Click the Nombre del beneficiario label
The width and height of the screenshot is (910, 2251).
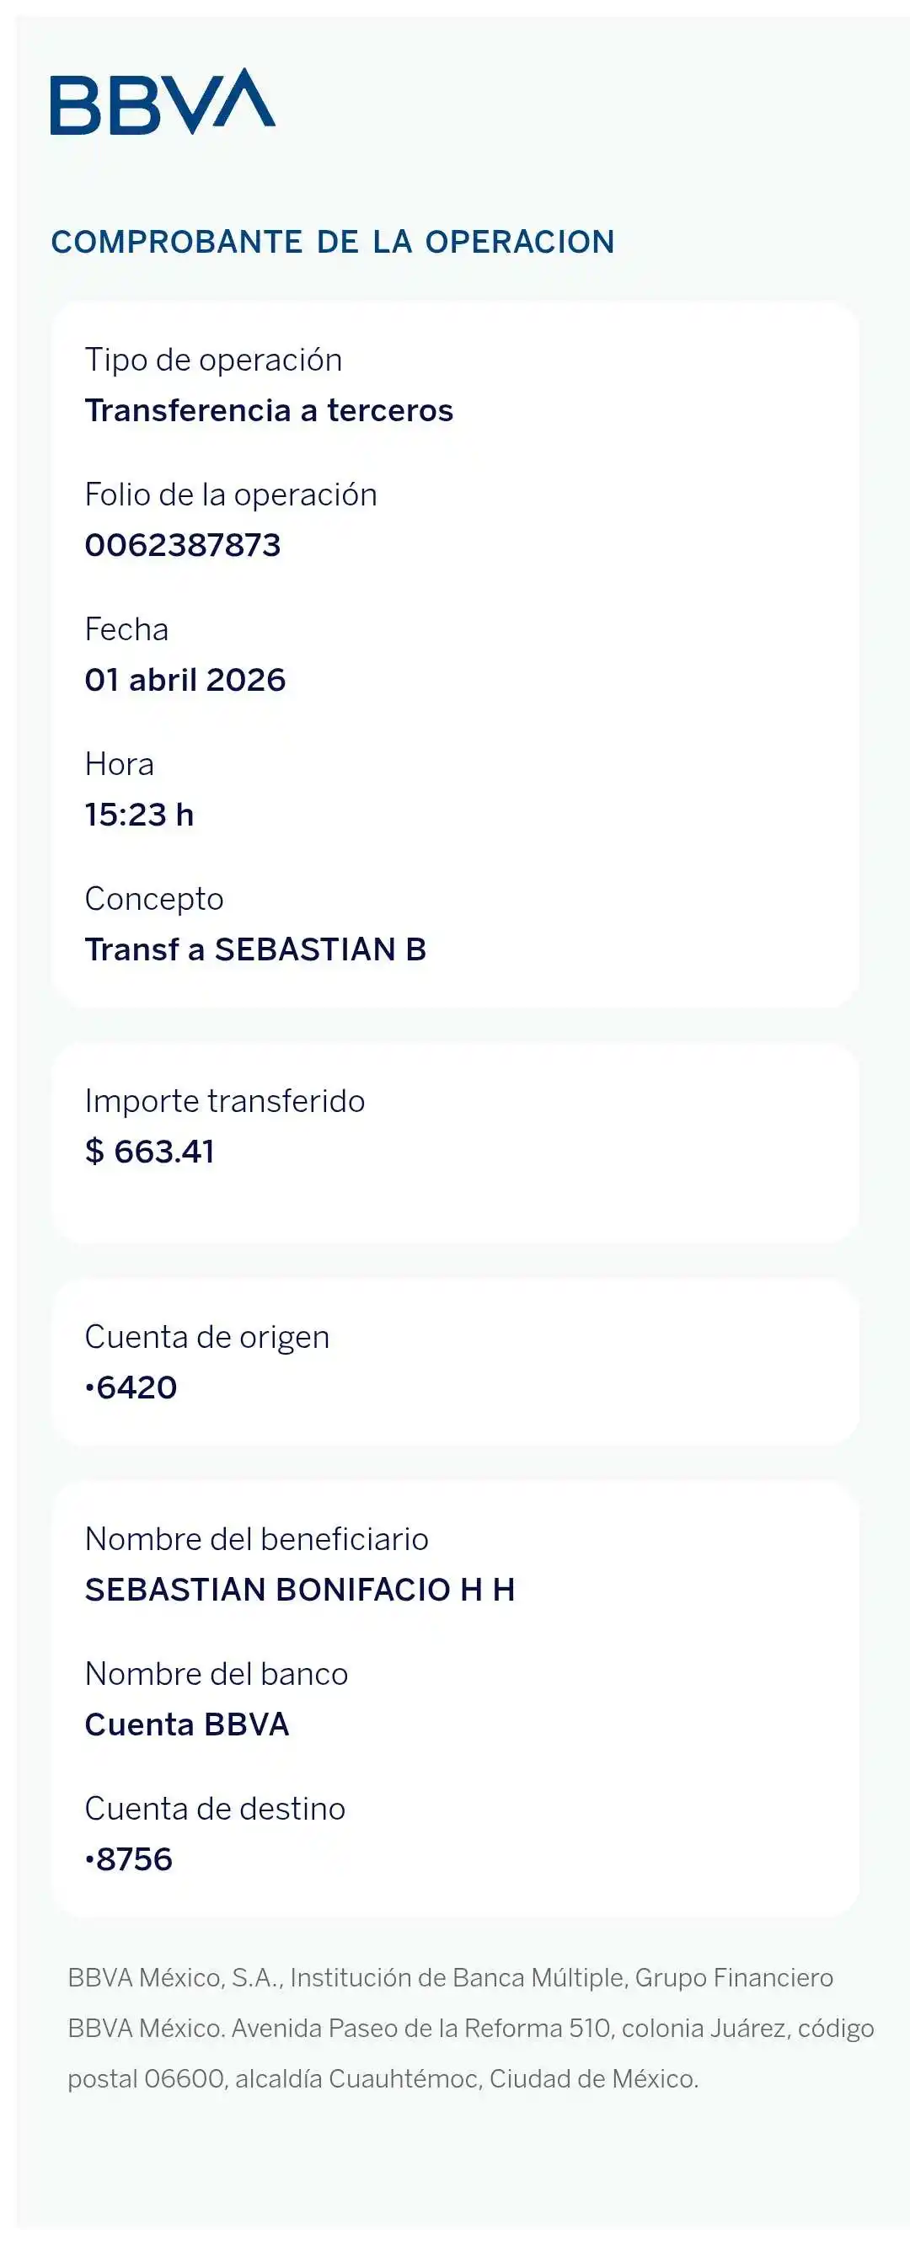click(256, 1539)
